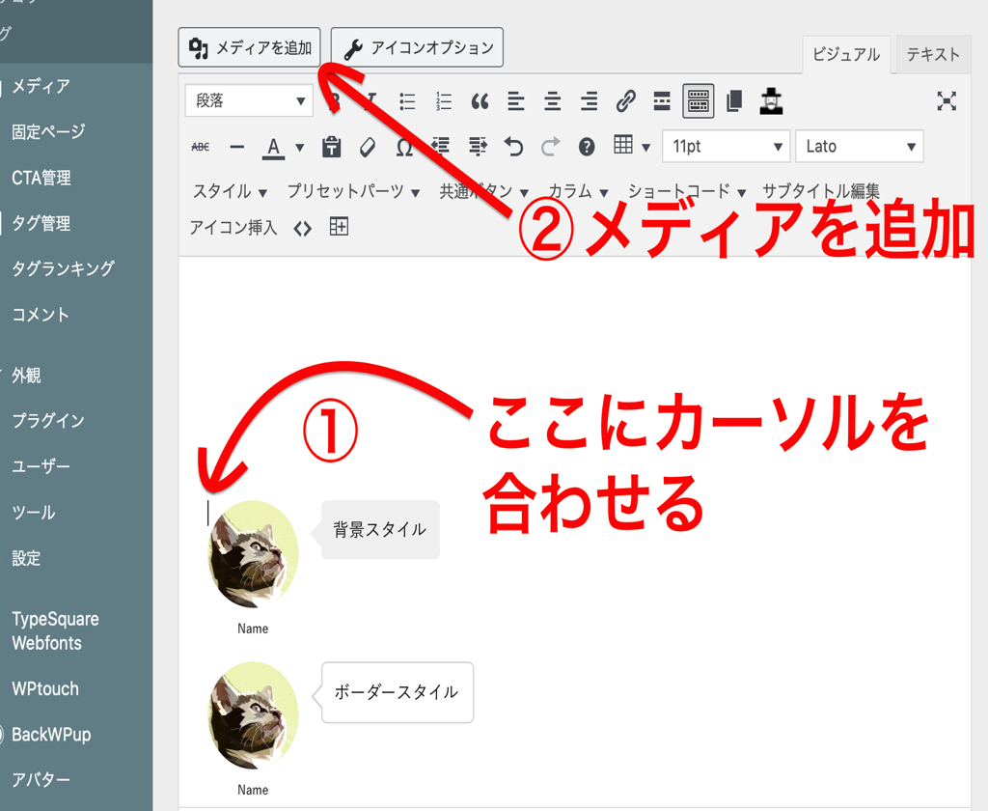This screenshot has width=988, height=811.
Task: Click the blockquote icon in toolbar
Action: [480, 101]
